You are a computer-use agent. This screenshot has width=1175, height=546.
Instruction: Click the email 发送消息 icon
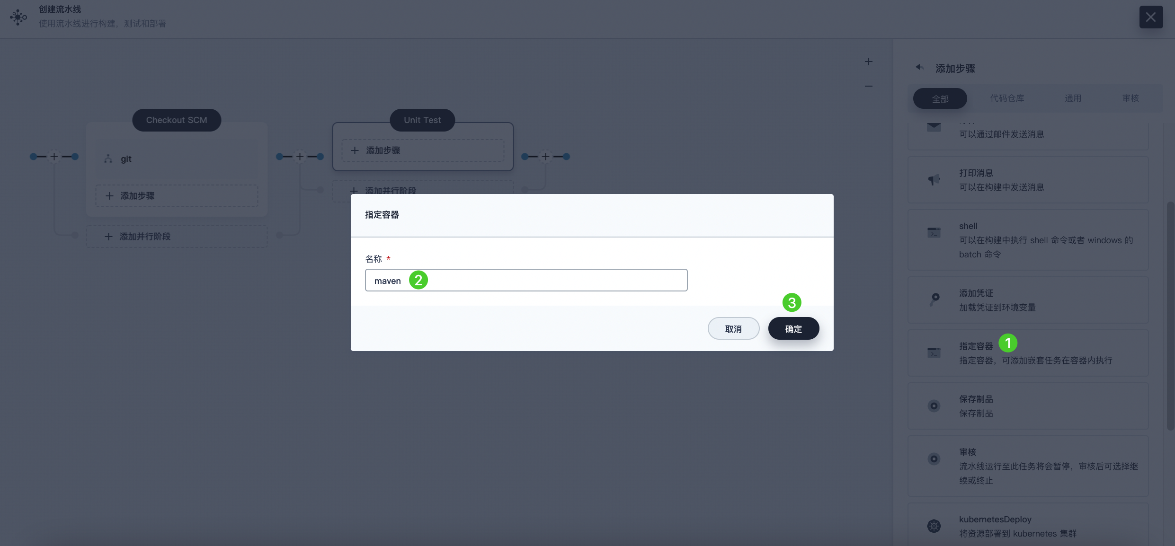934,127
